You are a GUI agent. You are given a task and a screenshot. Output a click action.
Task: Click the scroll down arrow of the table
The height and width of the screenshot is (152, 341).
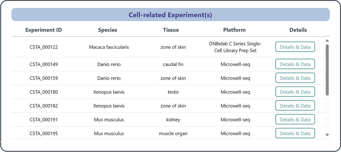click(327, 135)
